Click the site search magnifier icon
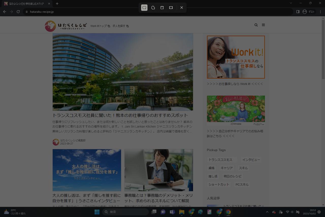The width and height of the screenshot is (325, 217). (256, 25)
